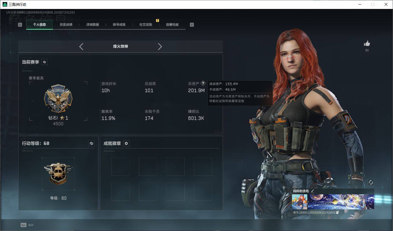
Task: Click the 当前赛季 heading
Action: (x=31, y=62)
